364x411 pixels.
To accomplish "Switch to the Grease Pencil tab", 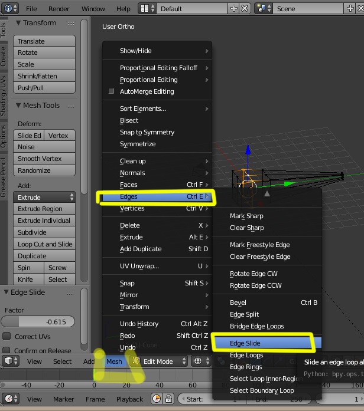I will (3, 177).
